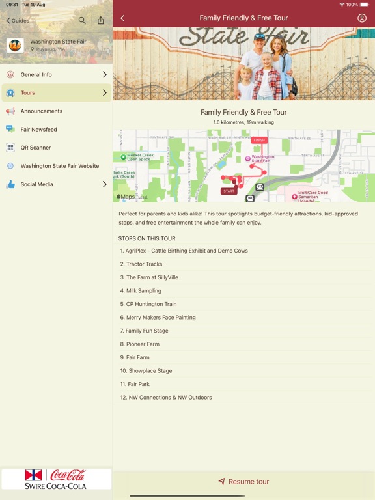Expand the General Info chevron

[105, 74]
